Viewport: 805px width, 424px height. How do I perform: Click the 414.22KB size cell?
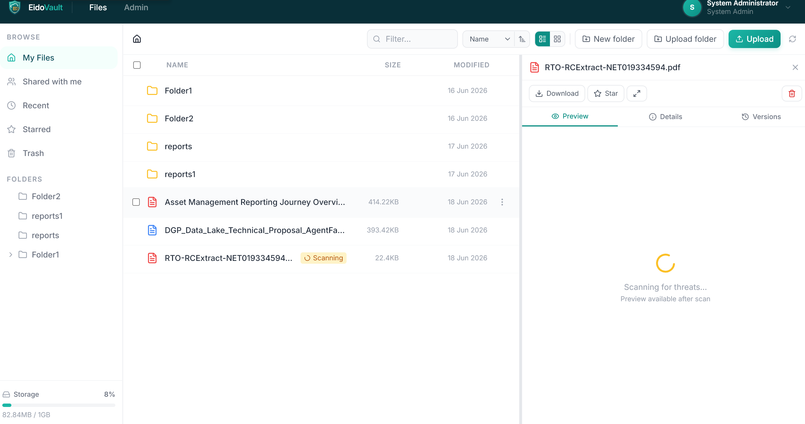click(383, 202)
